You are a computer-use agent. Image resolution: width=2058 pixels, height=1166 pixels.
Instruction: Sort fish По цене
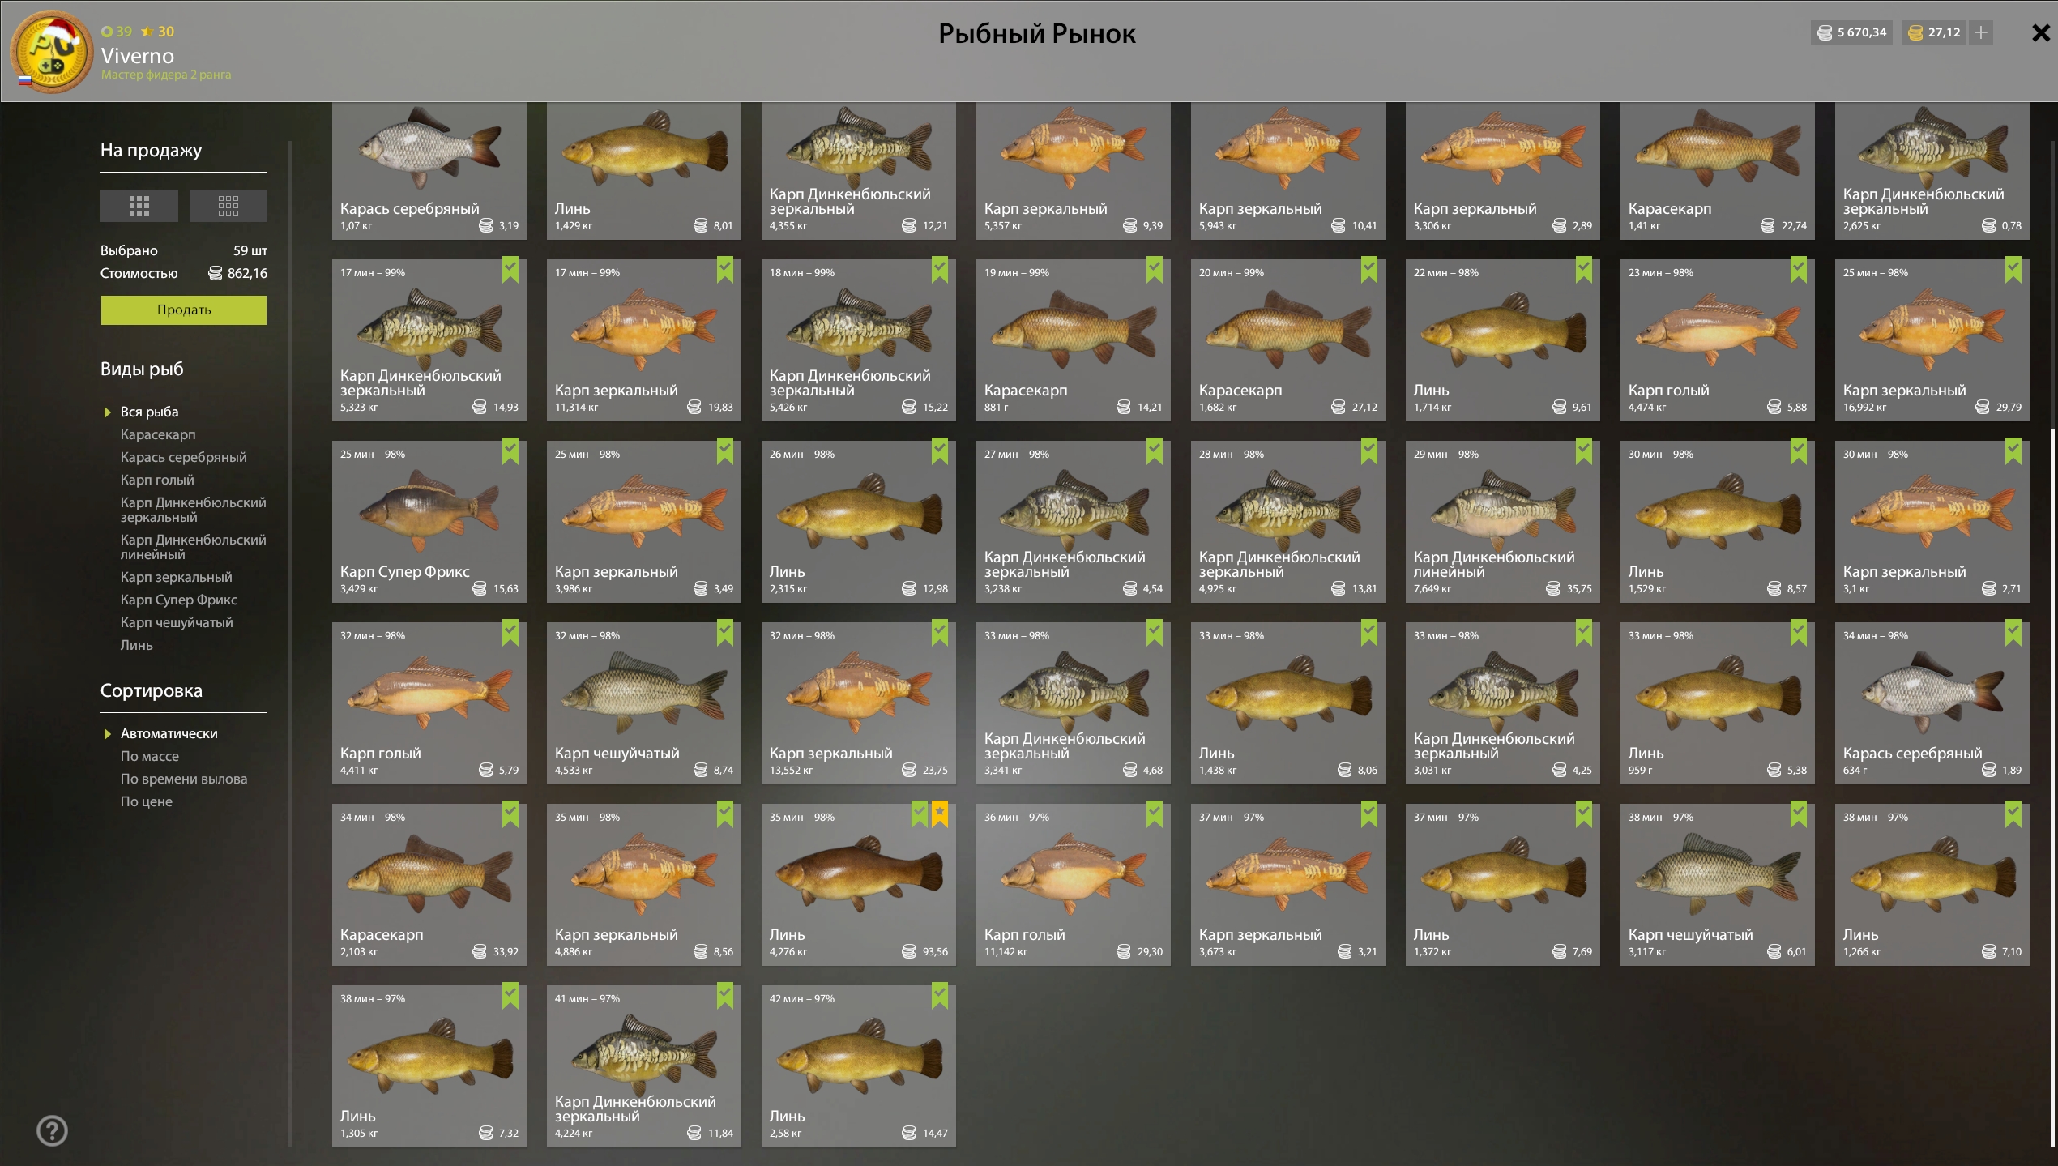pos(147,801)
